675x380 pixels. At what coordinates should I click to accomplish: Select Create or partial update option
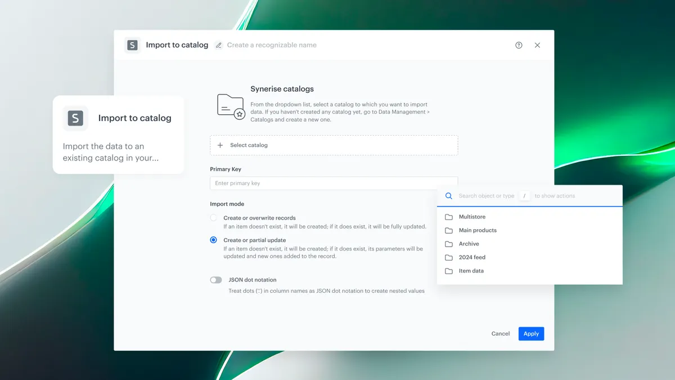click(214, 240)
